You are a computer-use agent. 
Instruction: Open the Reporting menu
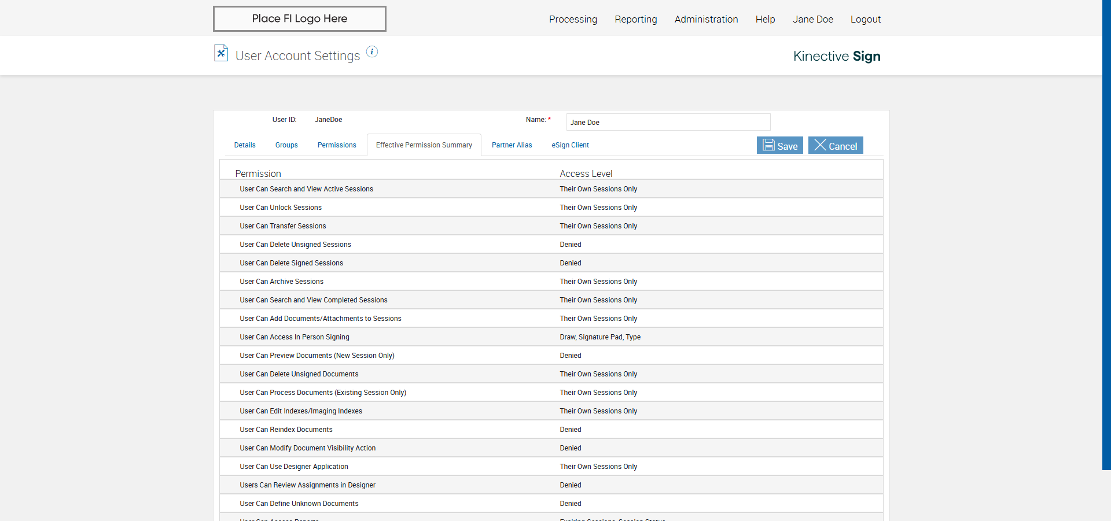pyautogui.click(x=635, y=19)
